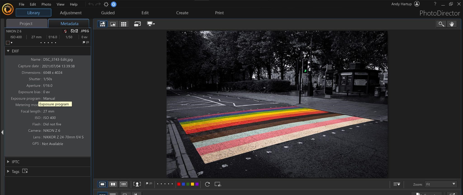Screen dimensions: 463x195
Task: Click the capture date 2021/07/04 13:39:38
Action: pyautogui.click(x=58, y=66)
